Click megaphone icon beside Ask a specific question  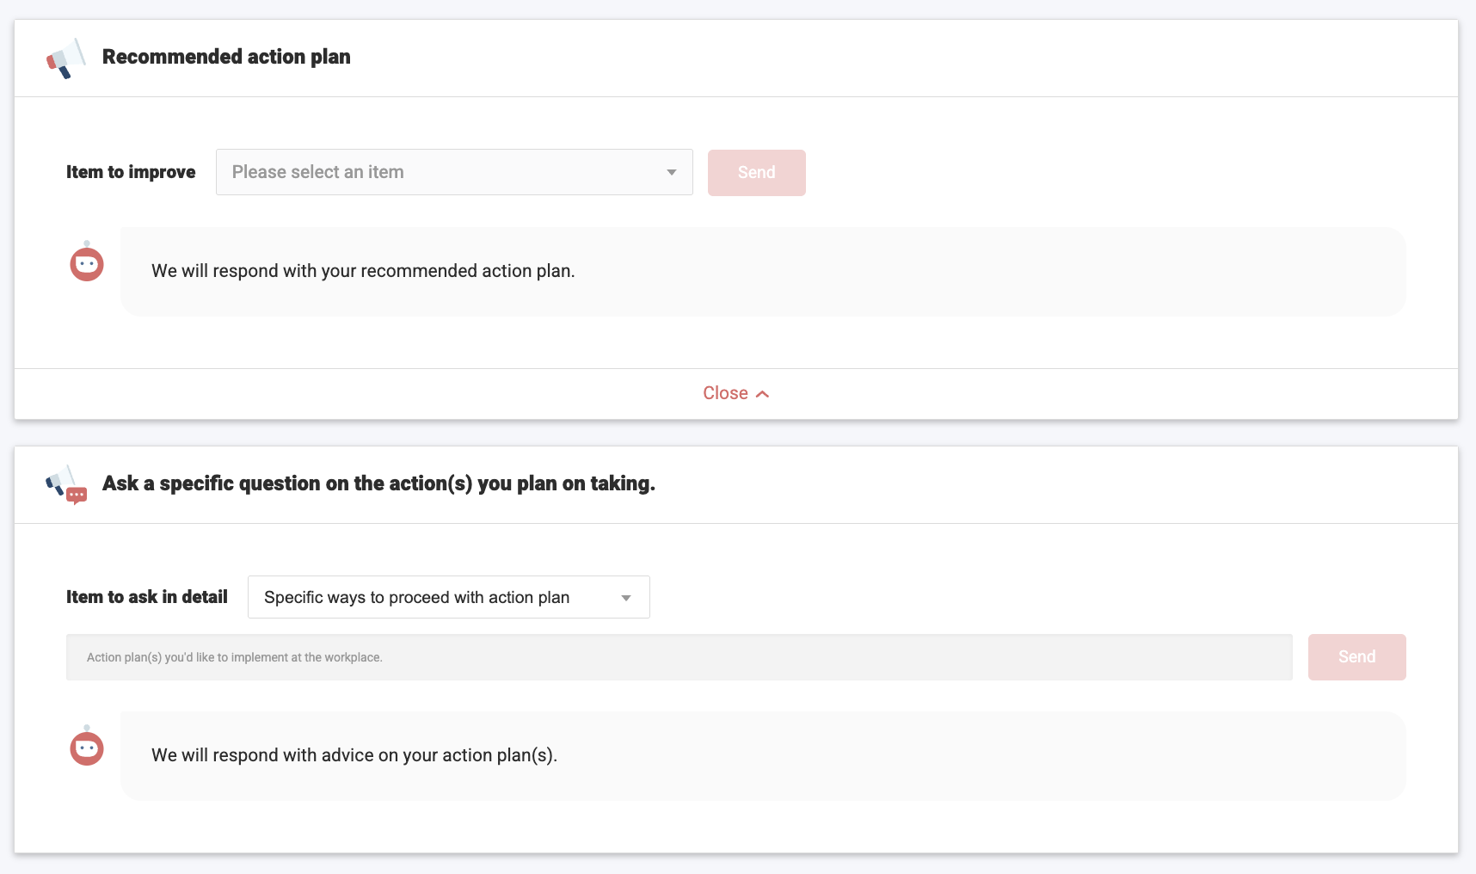pos(60,482)
